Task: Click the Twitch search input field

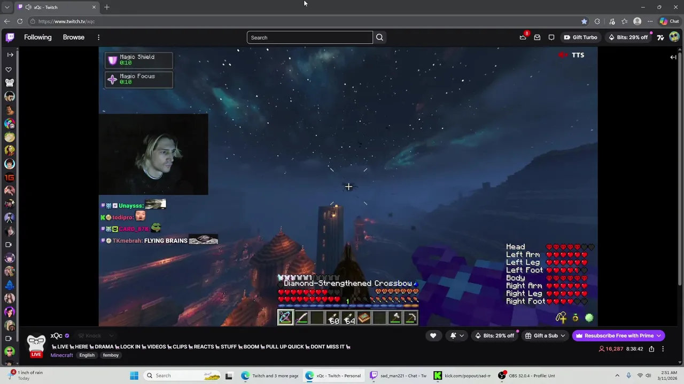Action: tap(310, 37)
